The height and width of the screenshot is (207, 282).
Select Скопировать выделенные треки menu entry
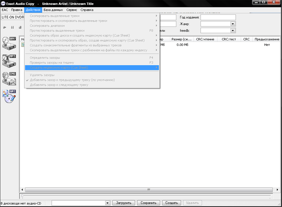click(92, 16)
